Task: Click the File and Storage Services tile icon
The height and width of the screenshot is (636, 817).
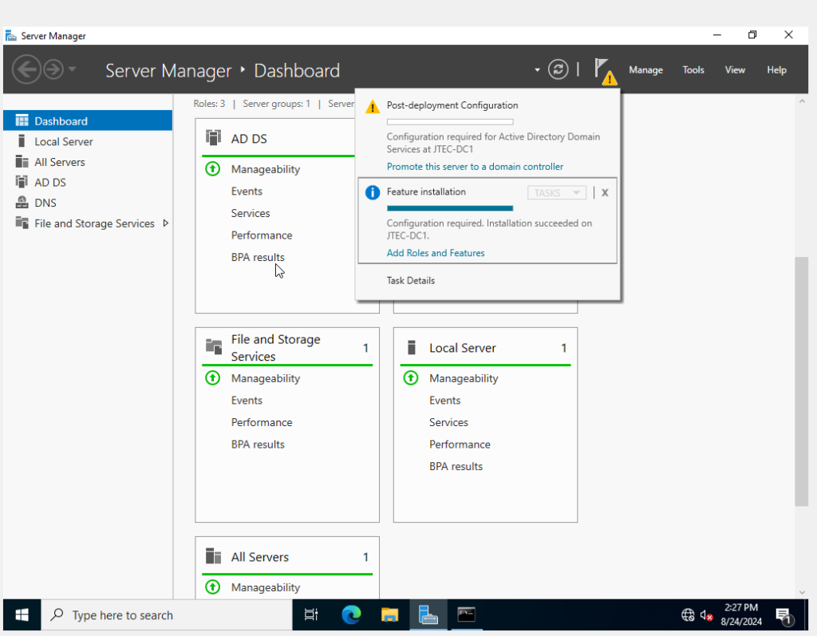Action: (x=214, y=346)
